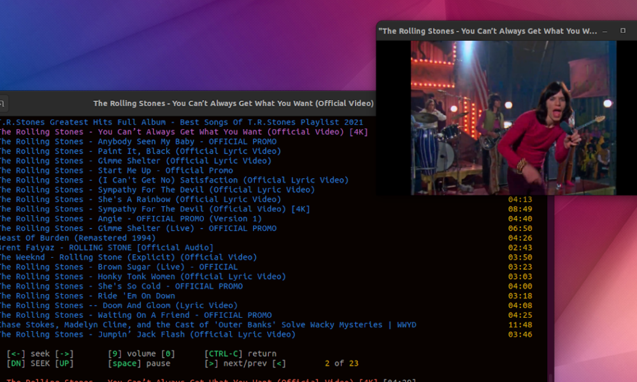Select 'Brown Sugar (Live) - OFFICIAL' row
The image size is (637, 382).
(x=119, y=267)
